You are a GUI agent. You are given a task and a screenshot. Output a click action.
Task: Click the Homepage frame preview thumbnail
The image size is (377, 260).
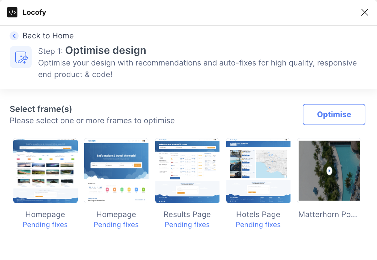[45, 171]
